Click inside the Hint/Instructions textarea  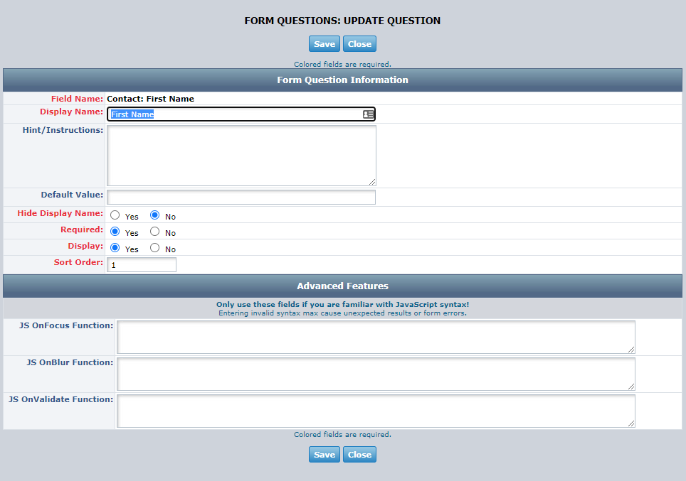coord(241,156)
